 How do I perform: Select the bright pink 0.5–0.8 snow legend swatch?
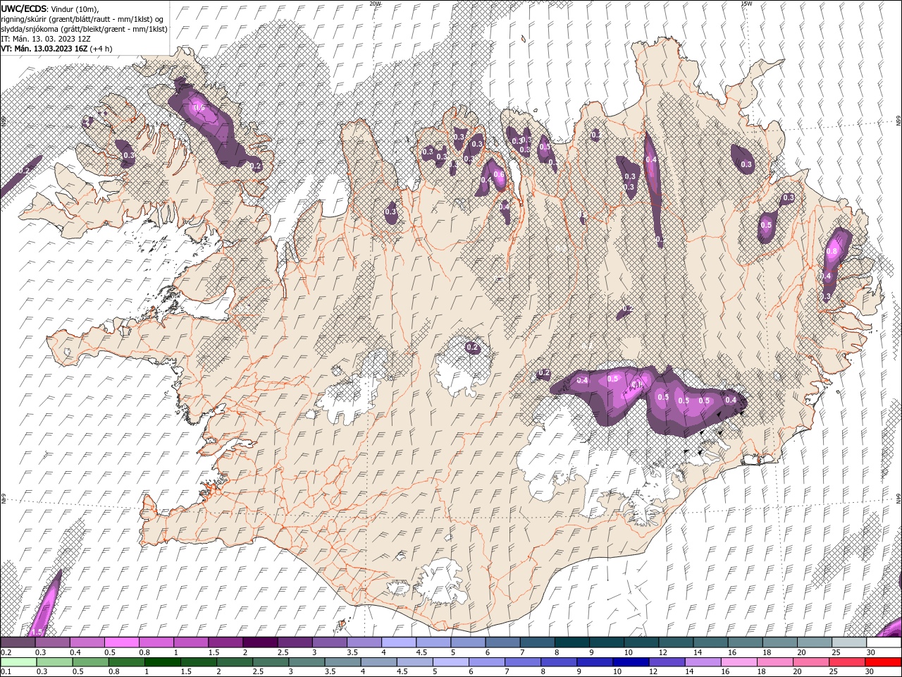point(121,642)
